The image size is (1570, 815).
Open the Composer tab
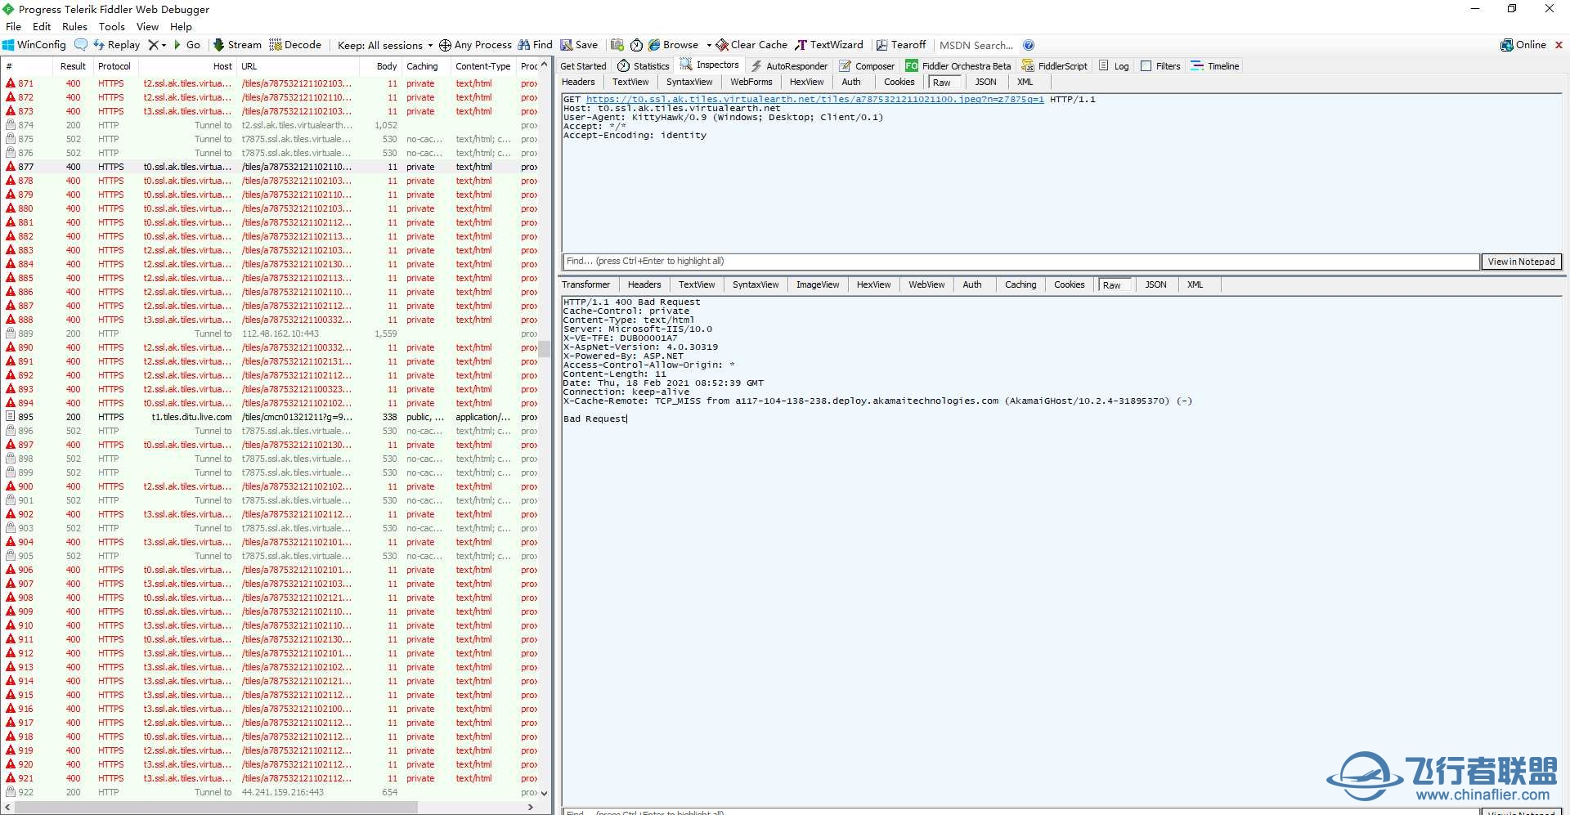(867, 66)
